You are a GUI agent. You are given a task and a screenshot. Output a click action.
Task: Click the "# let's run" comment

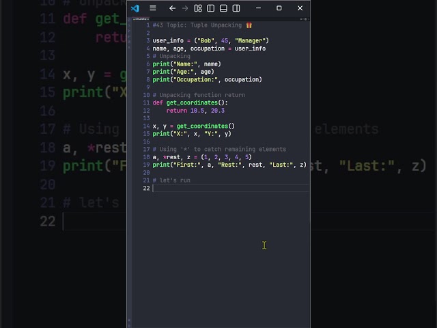pos(171,180)
